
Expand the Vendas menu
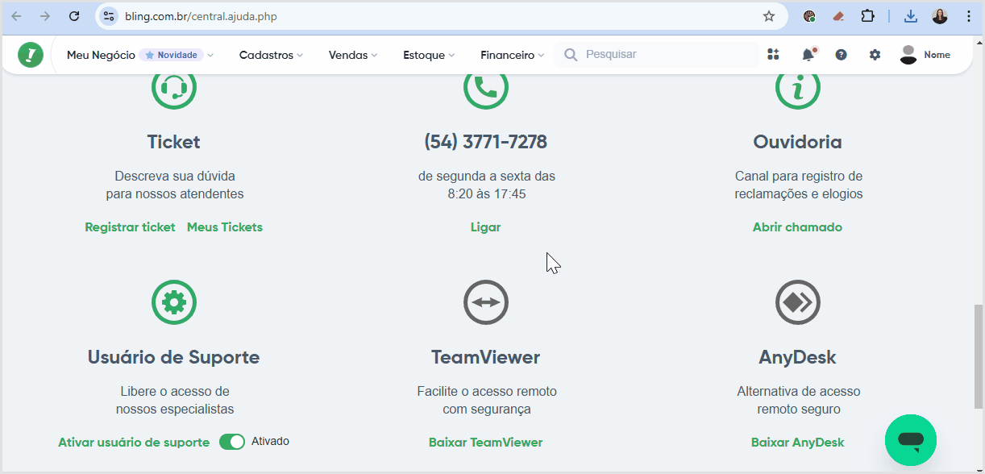(x=353, y=55)
